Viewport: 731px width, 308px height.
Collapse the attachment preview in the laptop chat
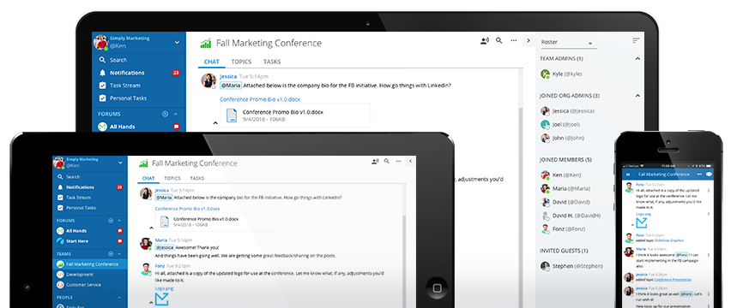coord(214,123)
